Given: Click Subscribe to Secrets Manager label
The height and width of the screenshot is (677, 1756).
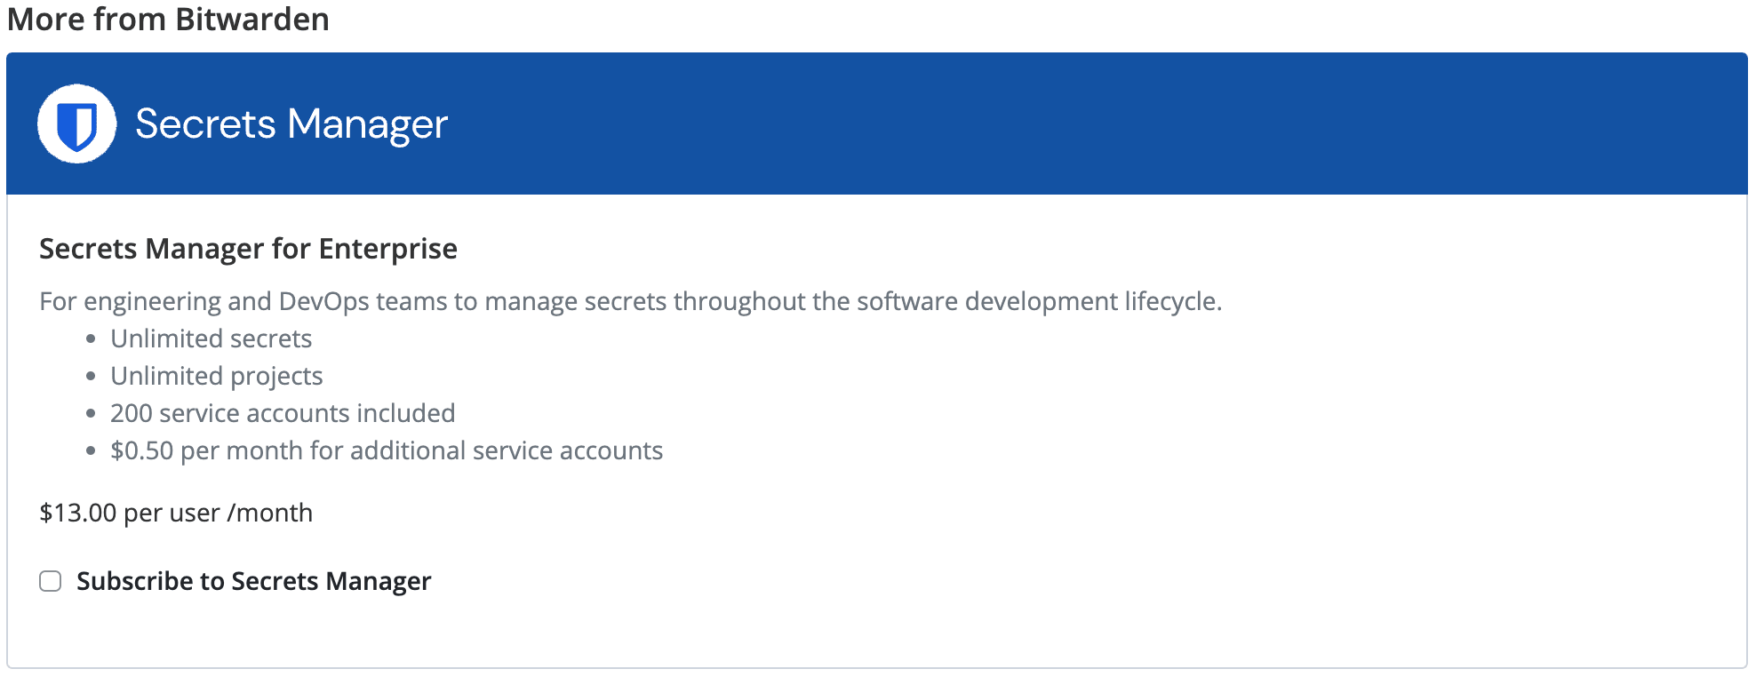Looking at the screenshot, I should [254, 580].
